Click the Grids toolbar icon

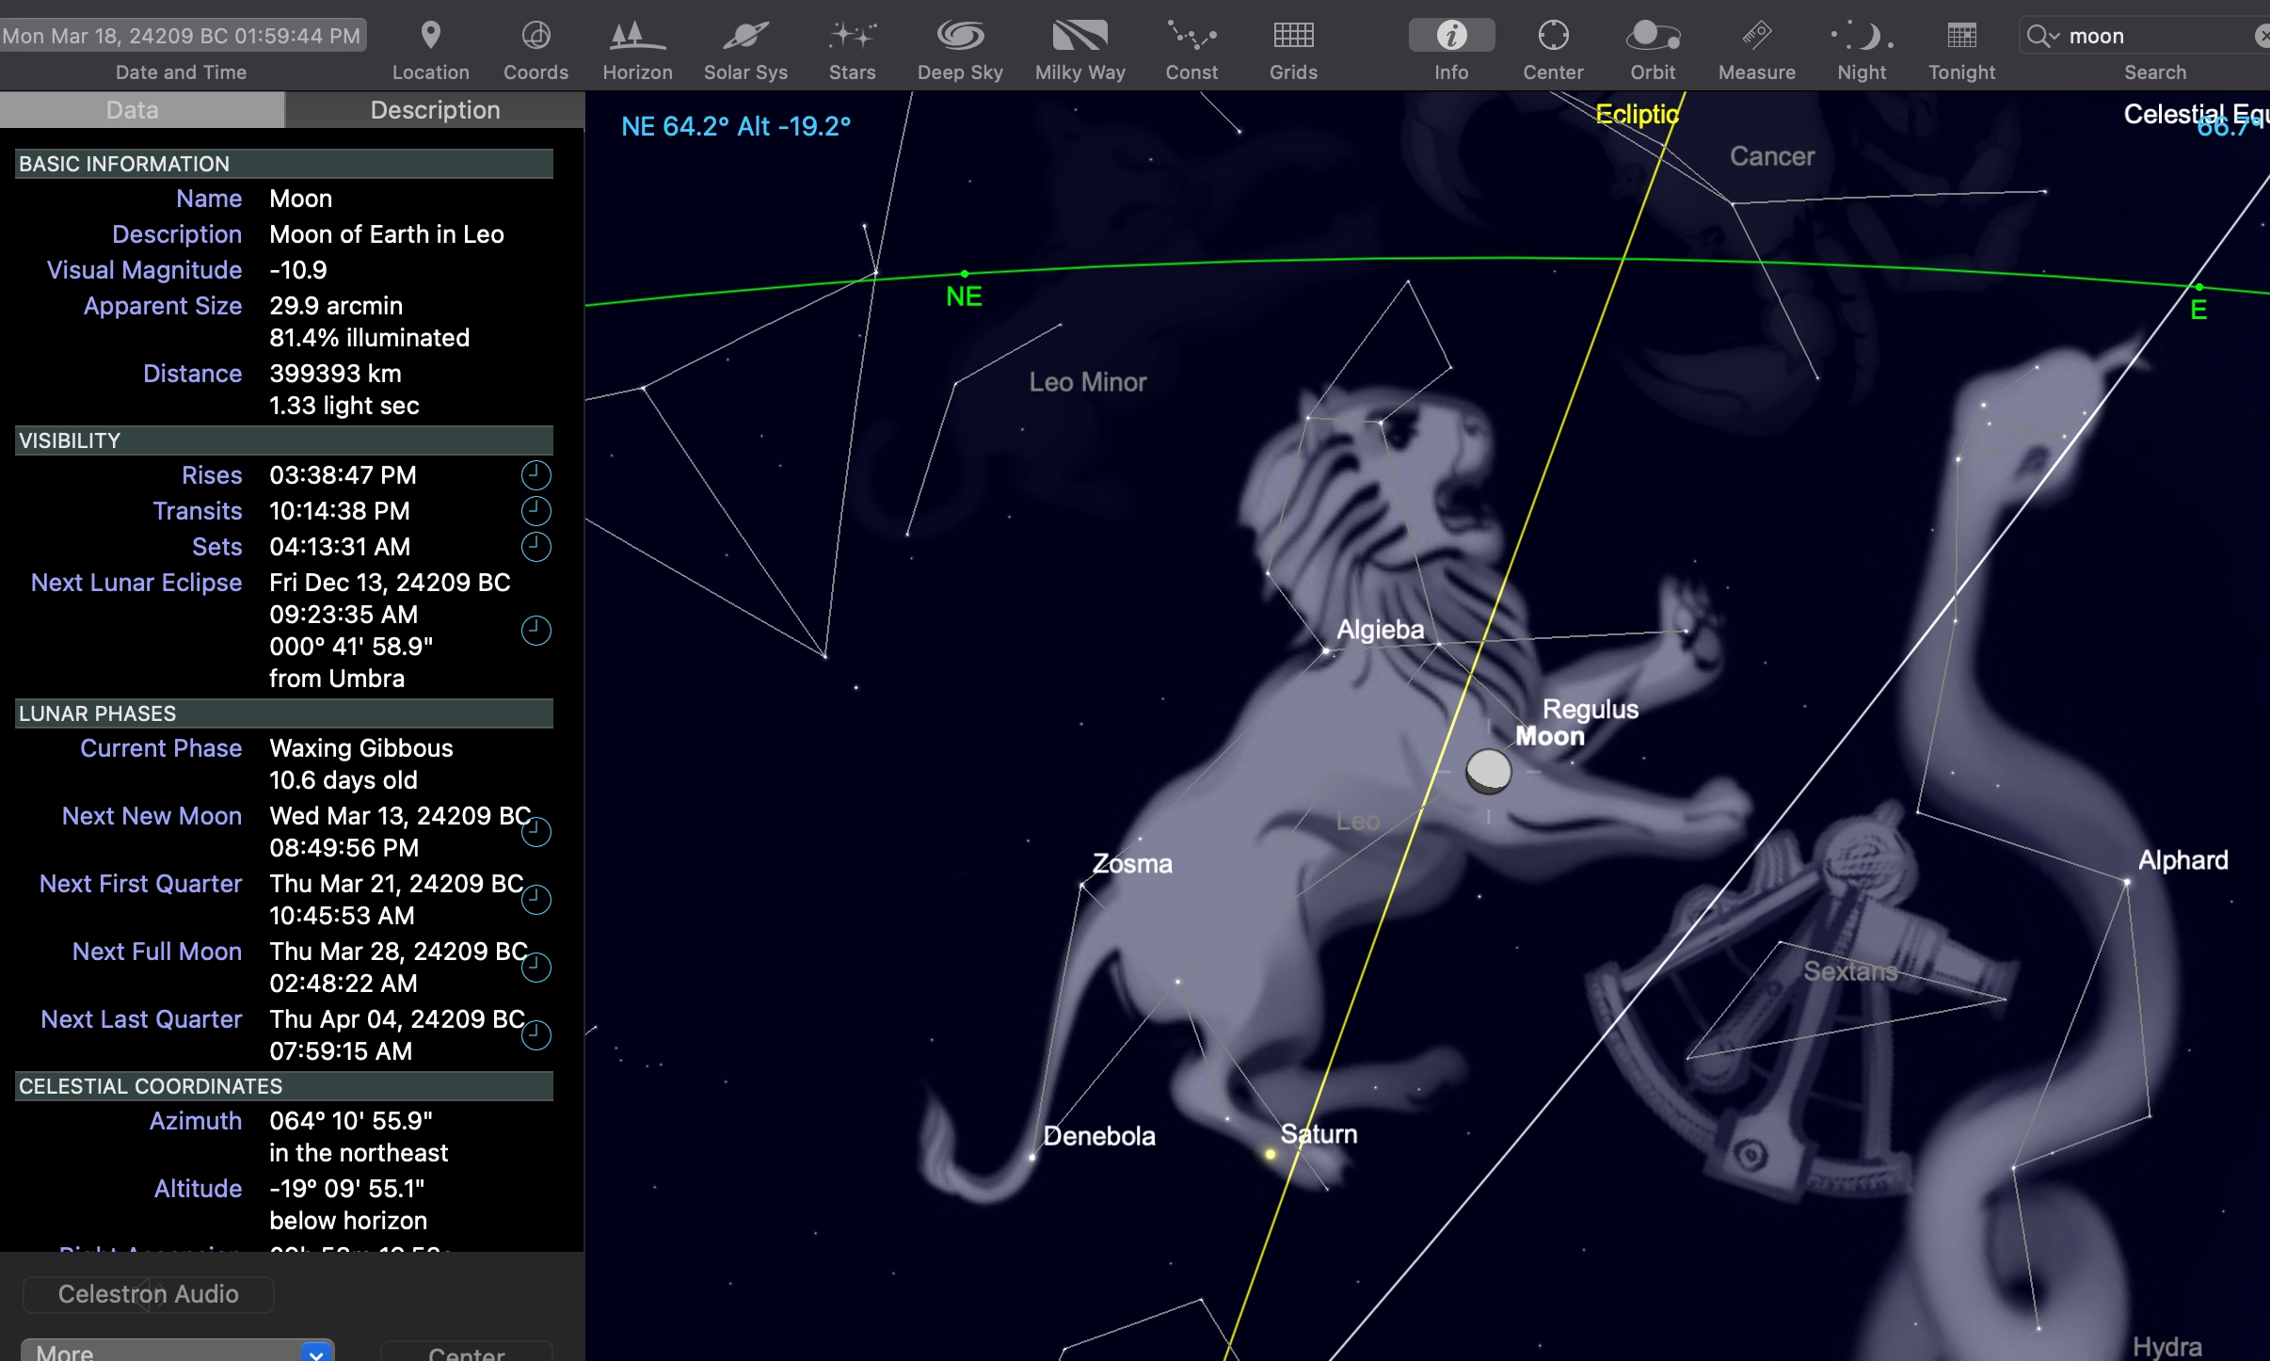click(x=1293, y=36)
